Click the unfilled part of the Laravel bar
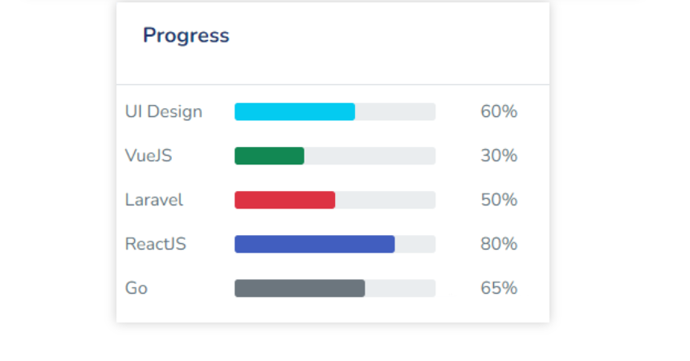The width and height of the screenshot is (690, 361). [386, 200]
